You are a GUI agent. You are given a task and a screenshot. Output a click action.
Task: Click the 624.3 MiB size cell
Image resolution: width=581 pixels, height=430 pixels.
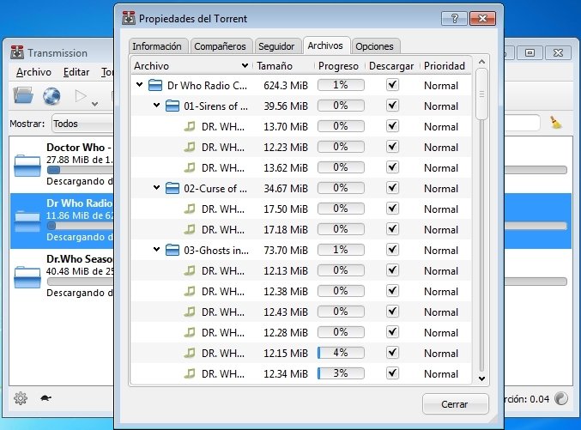(x=286, y=86)
